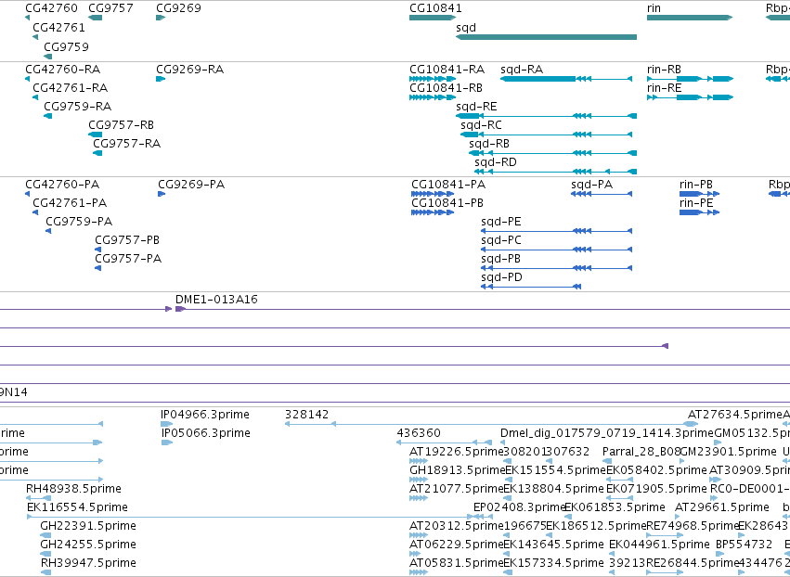The height and width of the screenshot is (577, 790).
Task: Select protein CG42760-PA
Action: pos(62,185)
